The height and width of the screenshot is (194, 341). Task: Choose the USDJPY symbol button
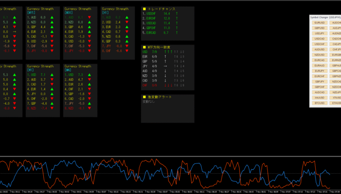(320, 33)
